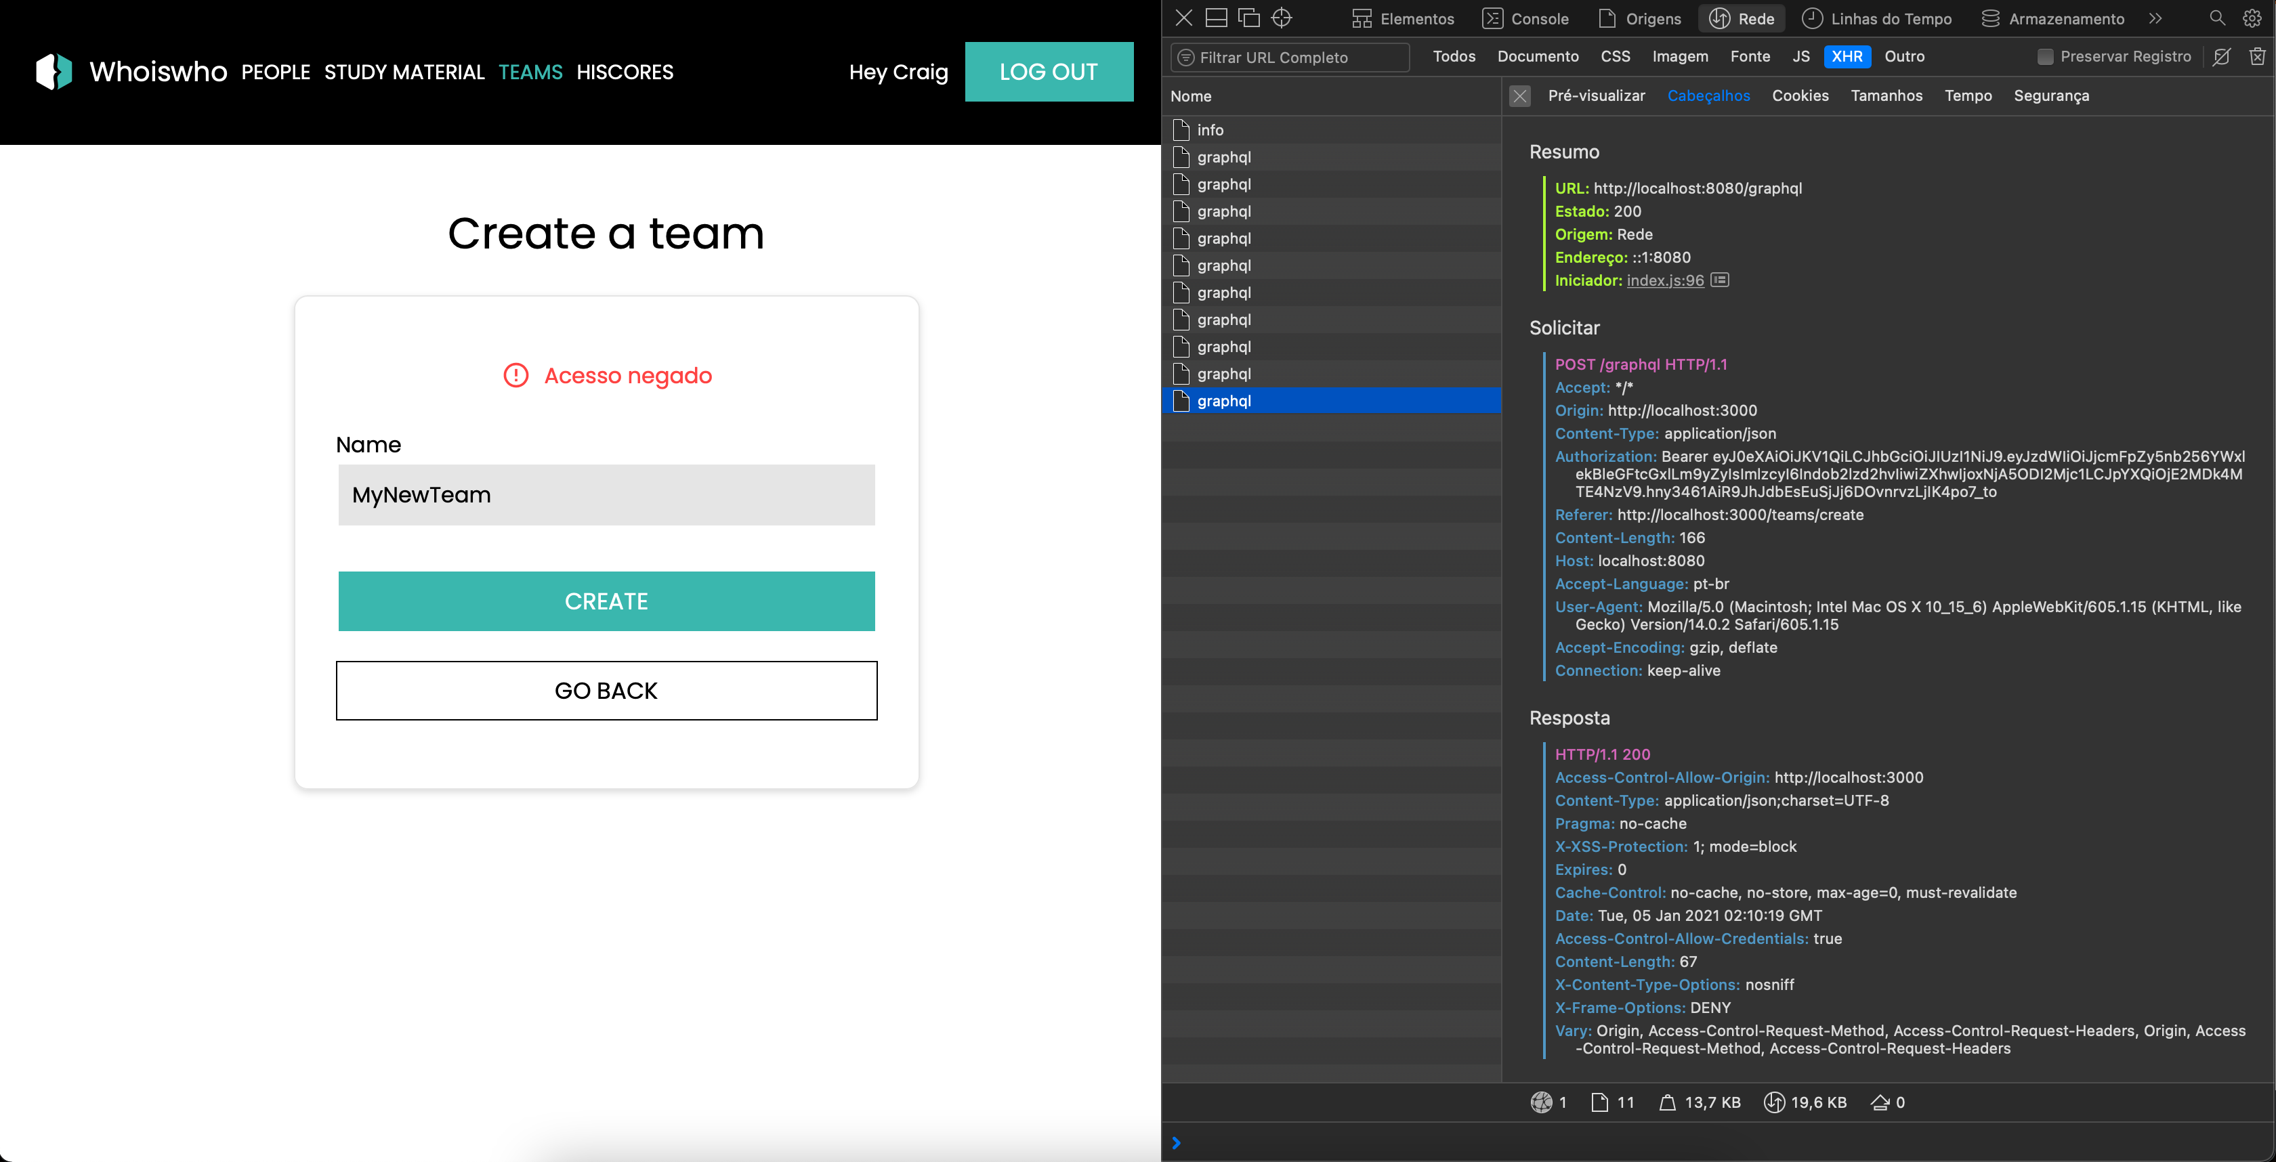Clear network log with trash icon
The image size is (2276, 1162).
(2256, 56)
